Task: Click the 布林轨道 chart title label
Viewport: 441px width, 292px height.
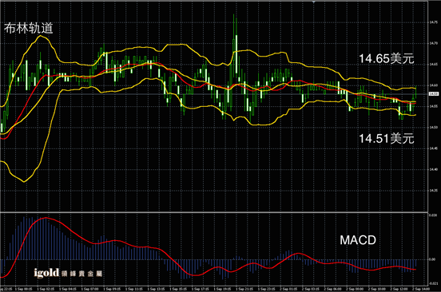Action: [x=29, y=29]
